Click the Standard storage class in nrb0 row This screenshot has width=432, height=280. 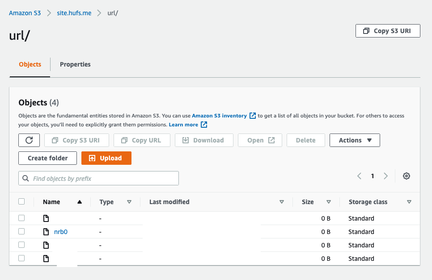[361, 232]
